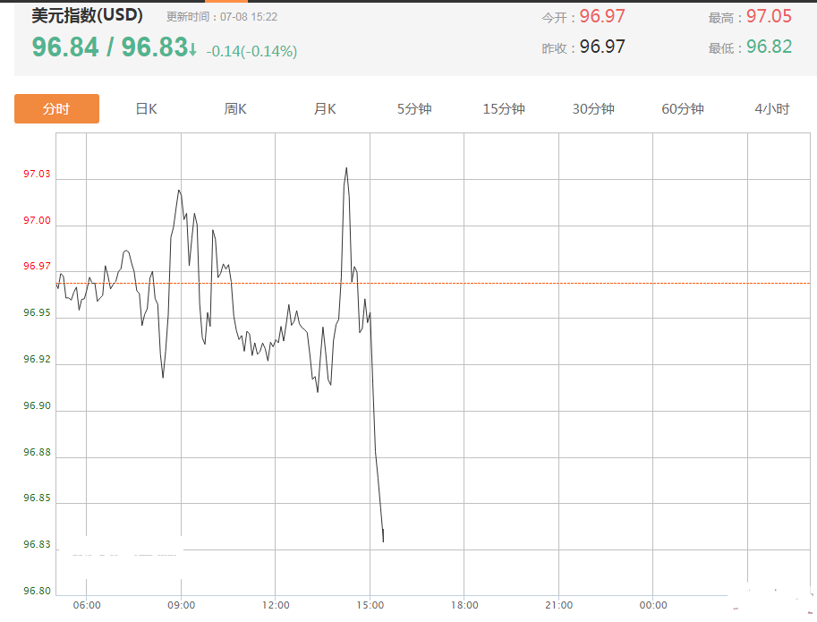
Task: Click the 最高 value 97.05
Action: 769,16
